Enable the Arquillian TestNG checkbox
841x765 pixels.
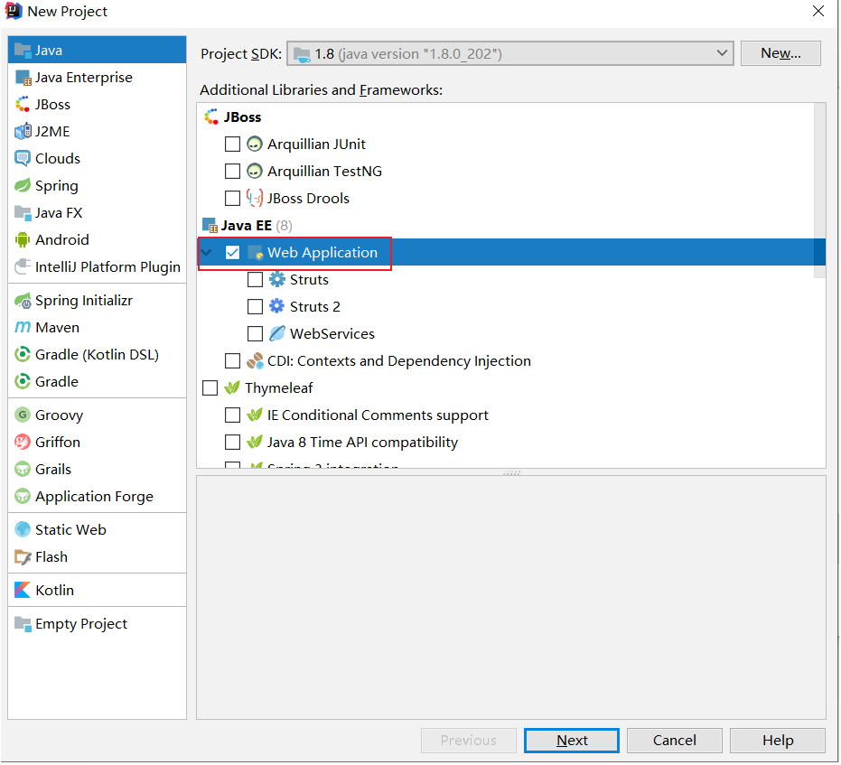[x=233, y=172]
